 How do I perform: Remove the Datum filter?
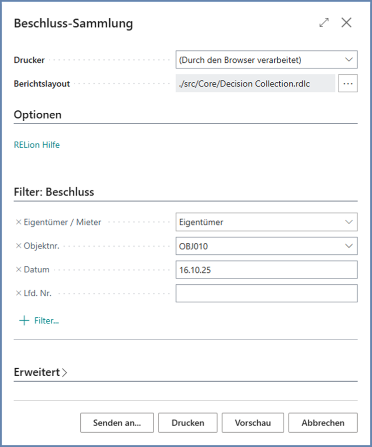tap(19, 269)
